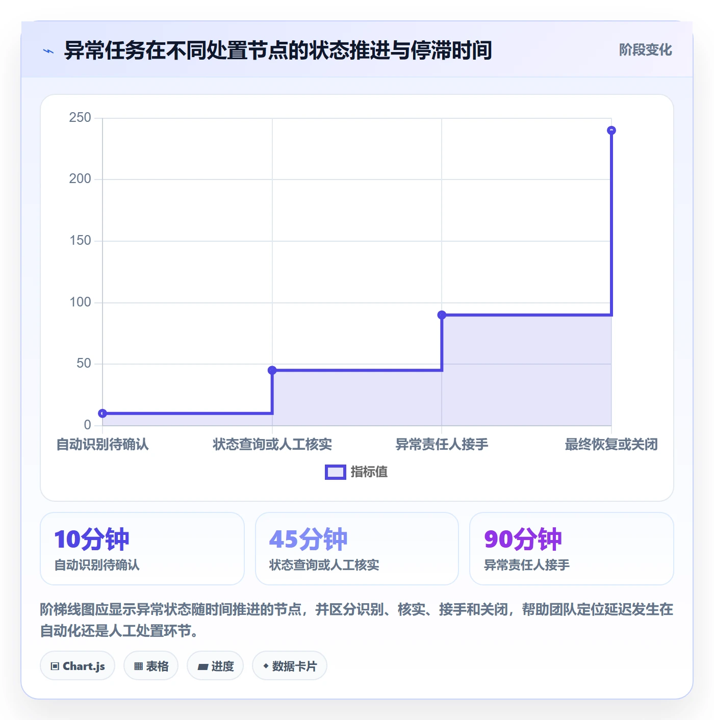Click the 阶段变化 badge in the header
This screenshot has height=720, width=714.
(x=645, y=50)
